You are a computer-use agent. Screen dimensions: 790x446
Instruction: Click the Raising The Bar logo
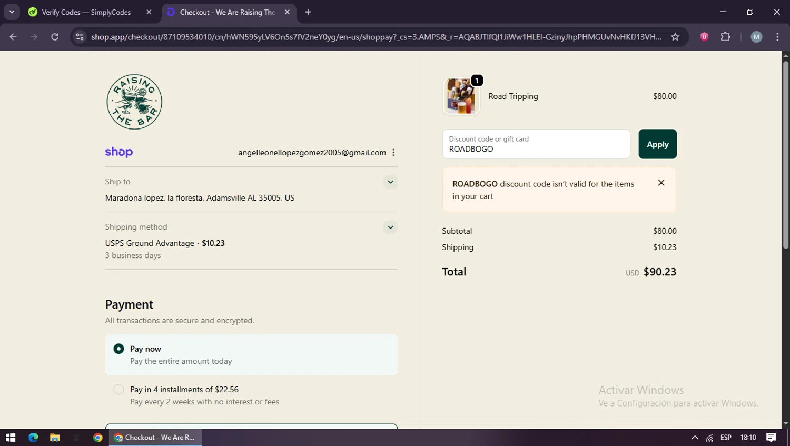tap(134, 102)
